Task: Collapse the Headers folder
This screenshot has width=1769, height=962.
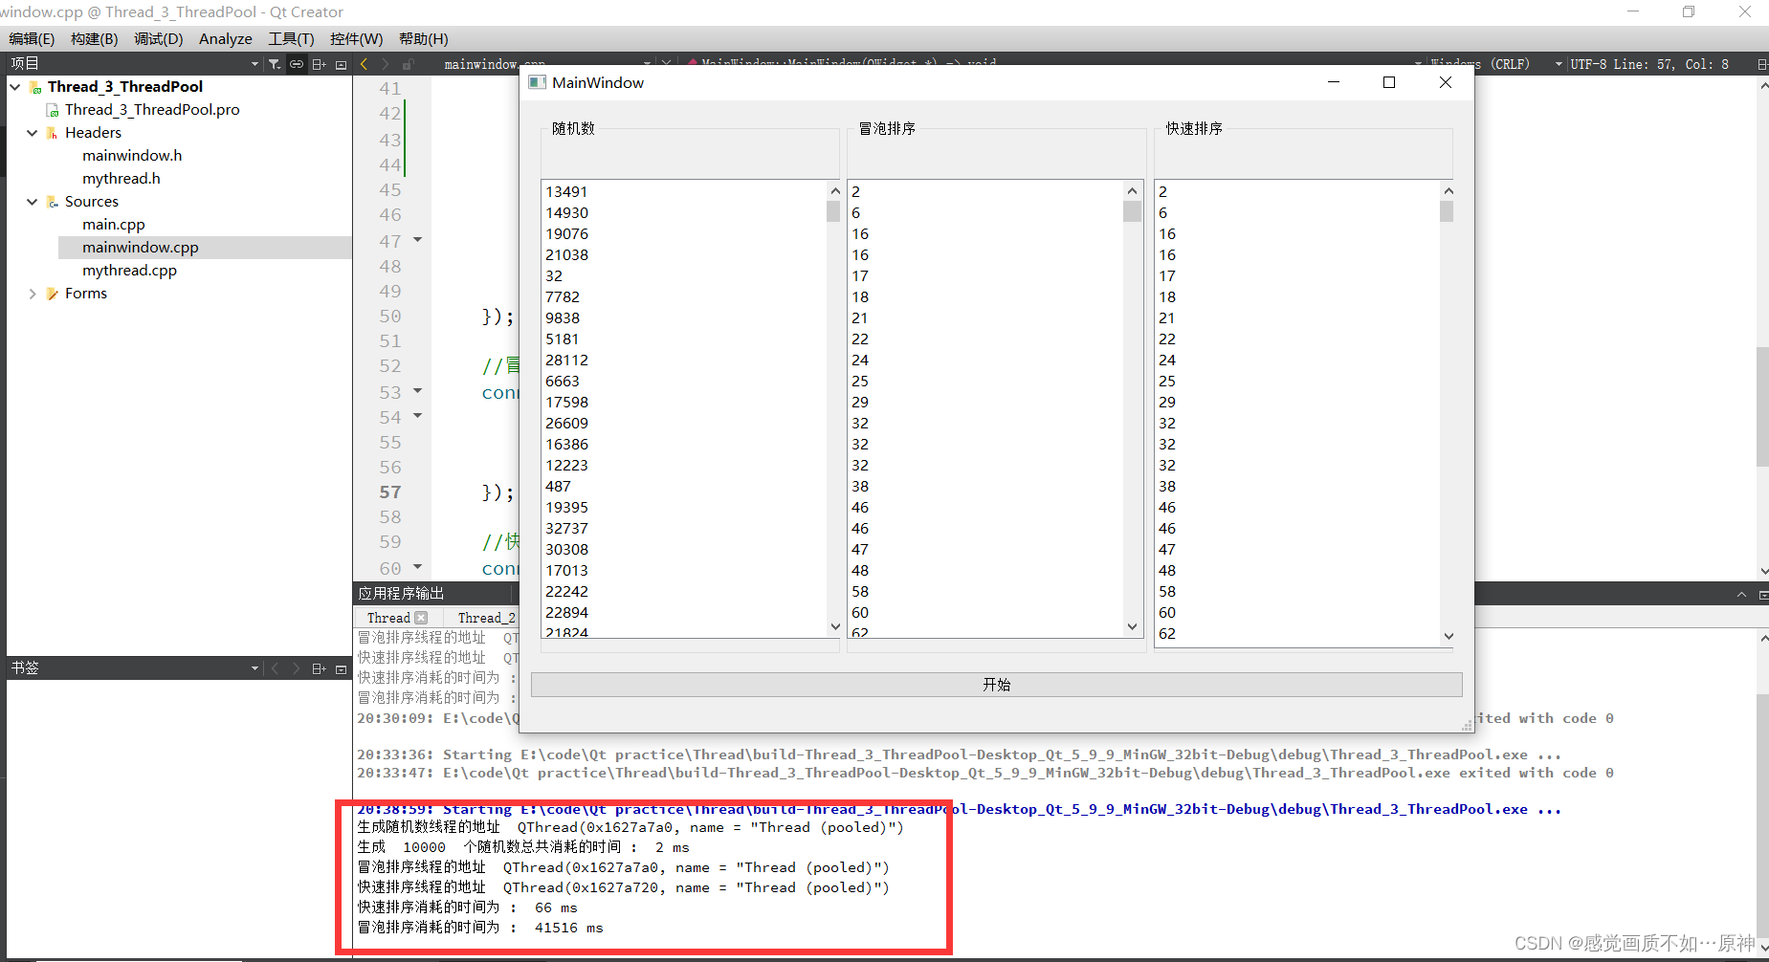Action: pos(33,133)
